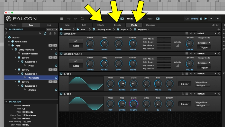This screenshot has width=225, height=127.
Task: Click the Bipolar button in LFO 1
Action: 185,84
